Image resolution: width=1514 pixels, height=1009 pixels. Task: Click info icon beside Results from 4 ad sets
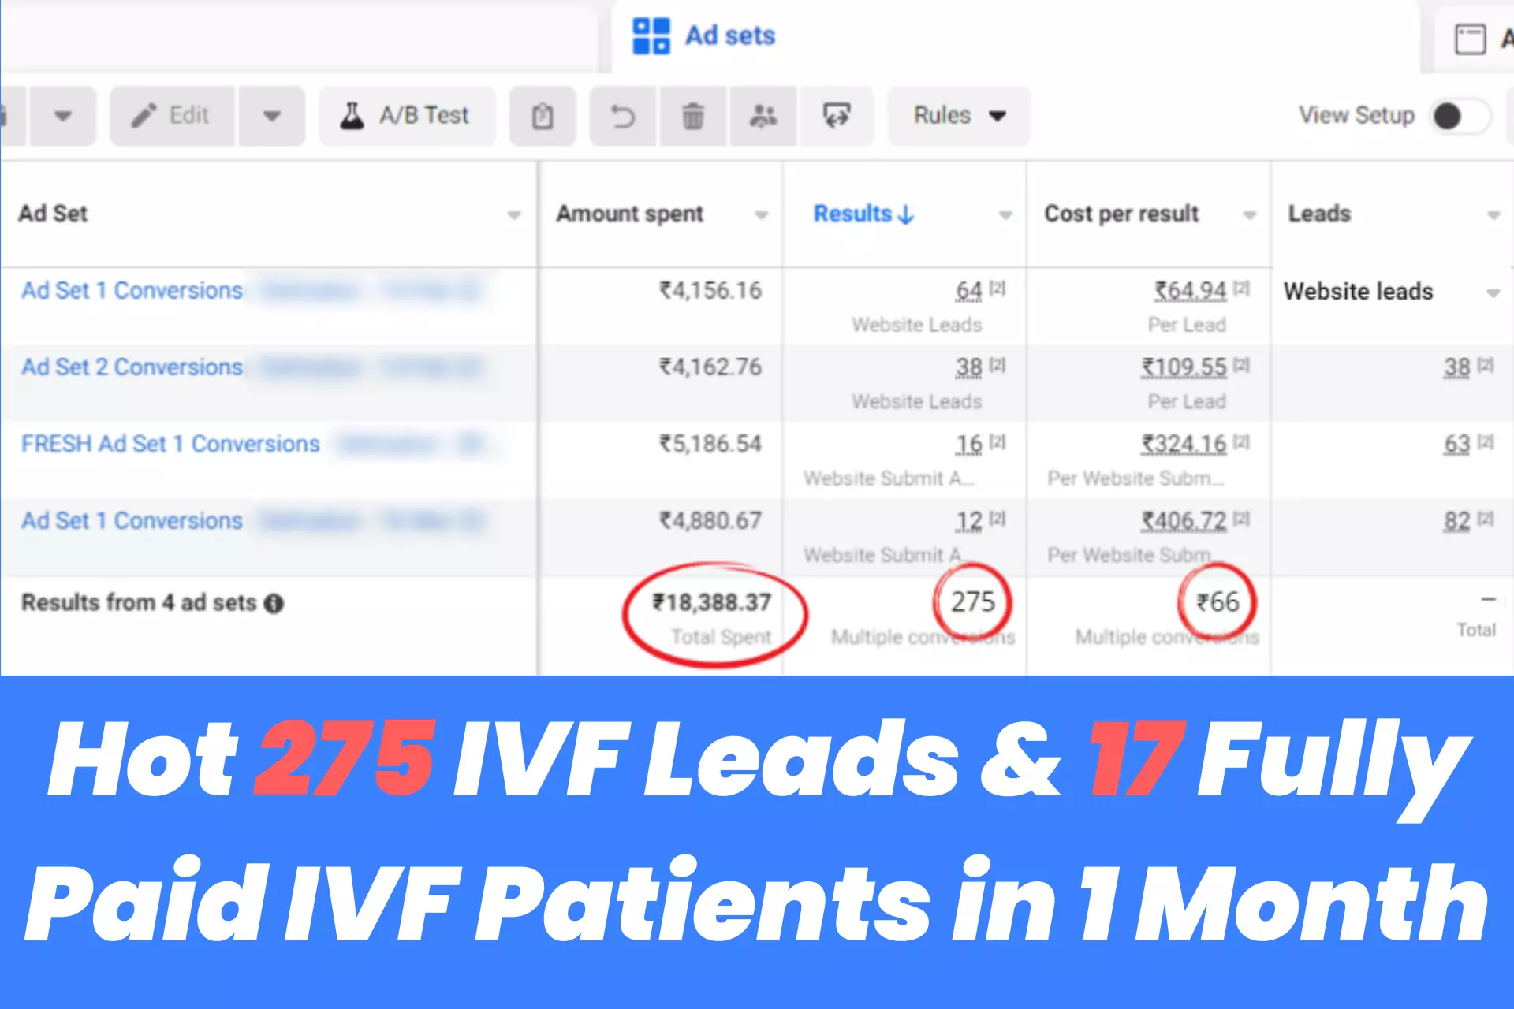tap(274, 604)
